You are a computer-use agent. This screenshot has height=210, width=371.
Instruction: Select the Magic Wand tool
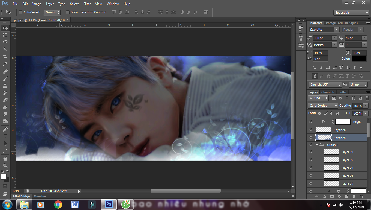click(5, 49)
